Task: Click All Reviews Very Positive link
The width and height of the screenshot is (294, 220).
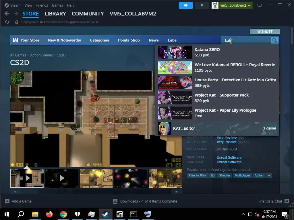Action: tap(227, 142)
